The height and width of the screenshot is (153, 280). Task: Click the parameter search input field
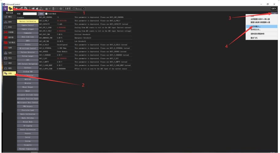[x=30, y=14]
